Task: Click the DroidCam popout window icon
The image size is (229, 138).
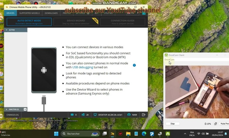Action: 215,124
